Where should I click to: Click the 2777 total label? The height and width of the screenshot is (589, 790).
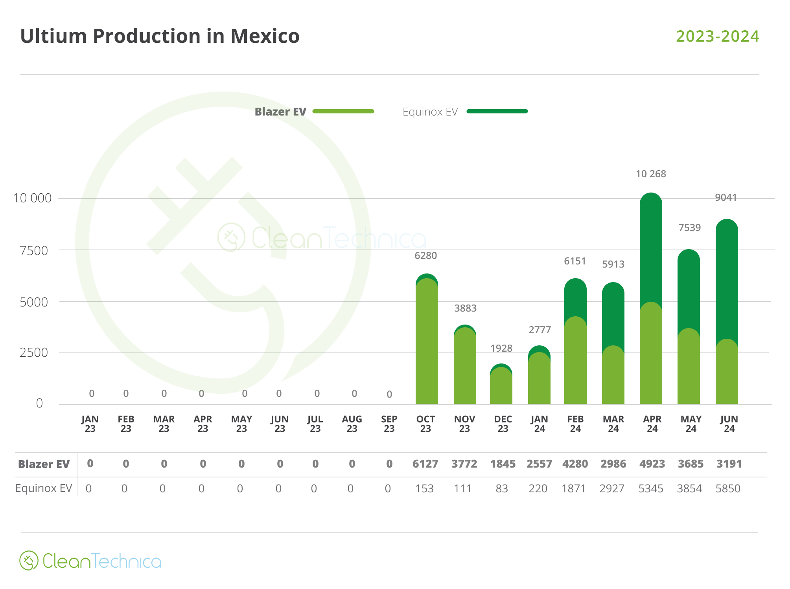pyautogui.click(x=540, y=330)
